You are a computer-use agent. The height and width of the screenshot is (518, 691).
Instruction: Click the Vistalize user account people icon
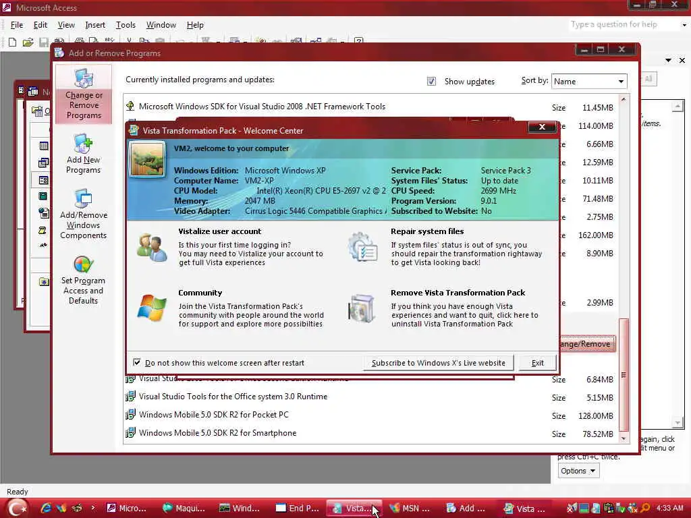(x=152, y=248)
